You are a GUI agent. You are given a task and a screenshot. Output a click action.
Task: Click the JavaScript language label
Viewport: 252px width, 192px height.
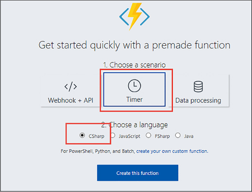[x=130, y=136]
